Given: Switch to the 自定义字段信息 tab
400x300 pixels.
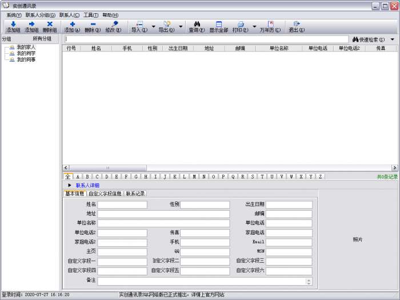Looking at the screenshot, I should coord(105,194).
